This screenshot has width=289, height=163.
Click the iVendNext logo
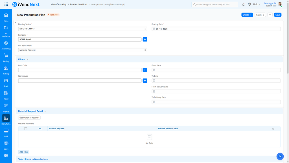pyautogui.click(x=26, y=5)
